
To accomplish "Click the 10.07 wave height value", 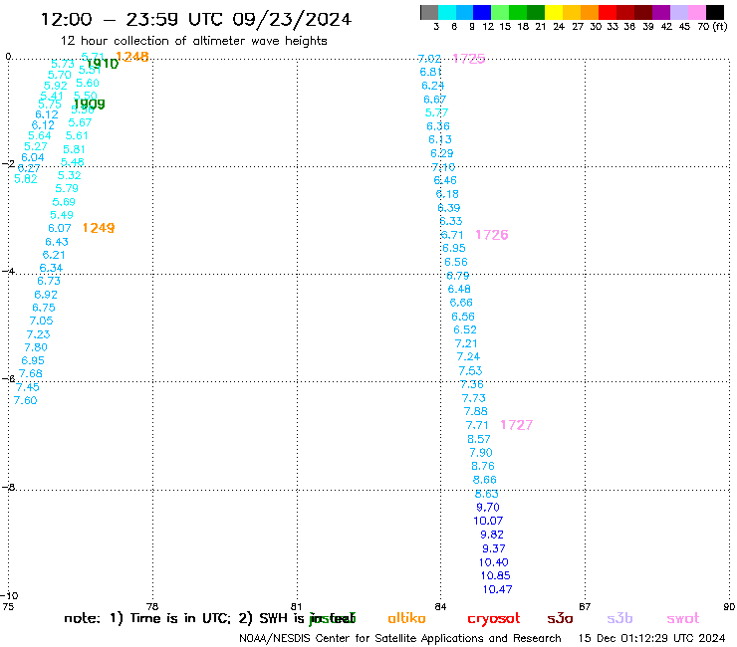I will tap(488, 521).
